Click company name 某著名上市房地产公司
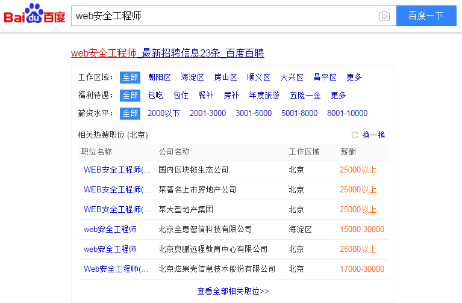This screenshot has width=462, height=303. click(197, 189)
